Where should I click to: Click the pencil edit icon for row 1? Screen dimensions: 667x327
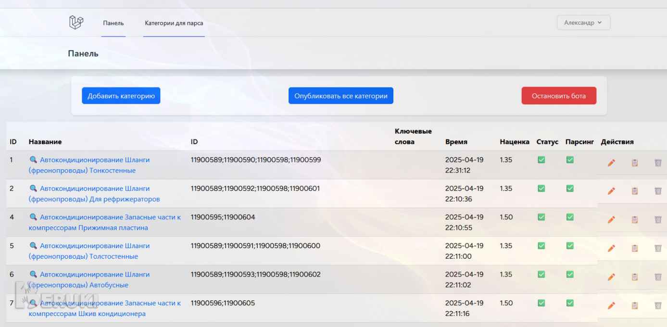pyautogui.click(x=611, y=163)
